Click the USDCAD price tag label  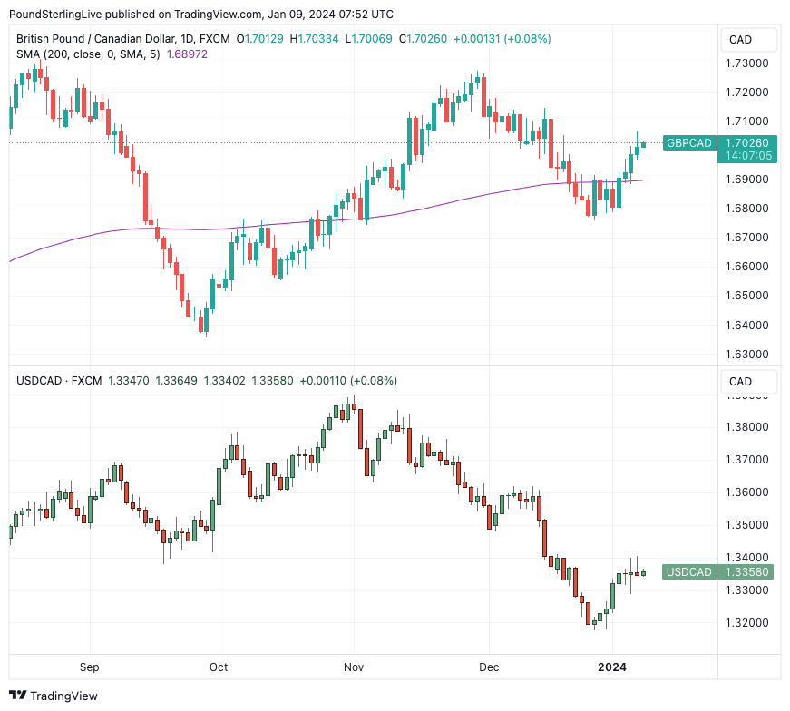pos(688,572)
